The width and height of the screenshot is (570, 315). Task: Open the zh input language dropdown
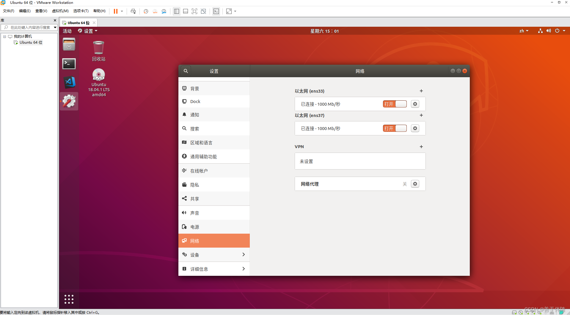[x=524, y=31]
